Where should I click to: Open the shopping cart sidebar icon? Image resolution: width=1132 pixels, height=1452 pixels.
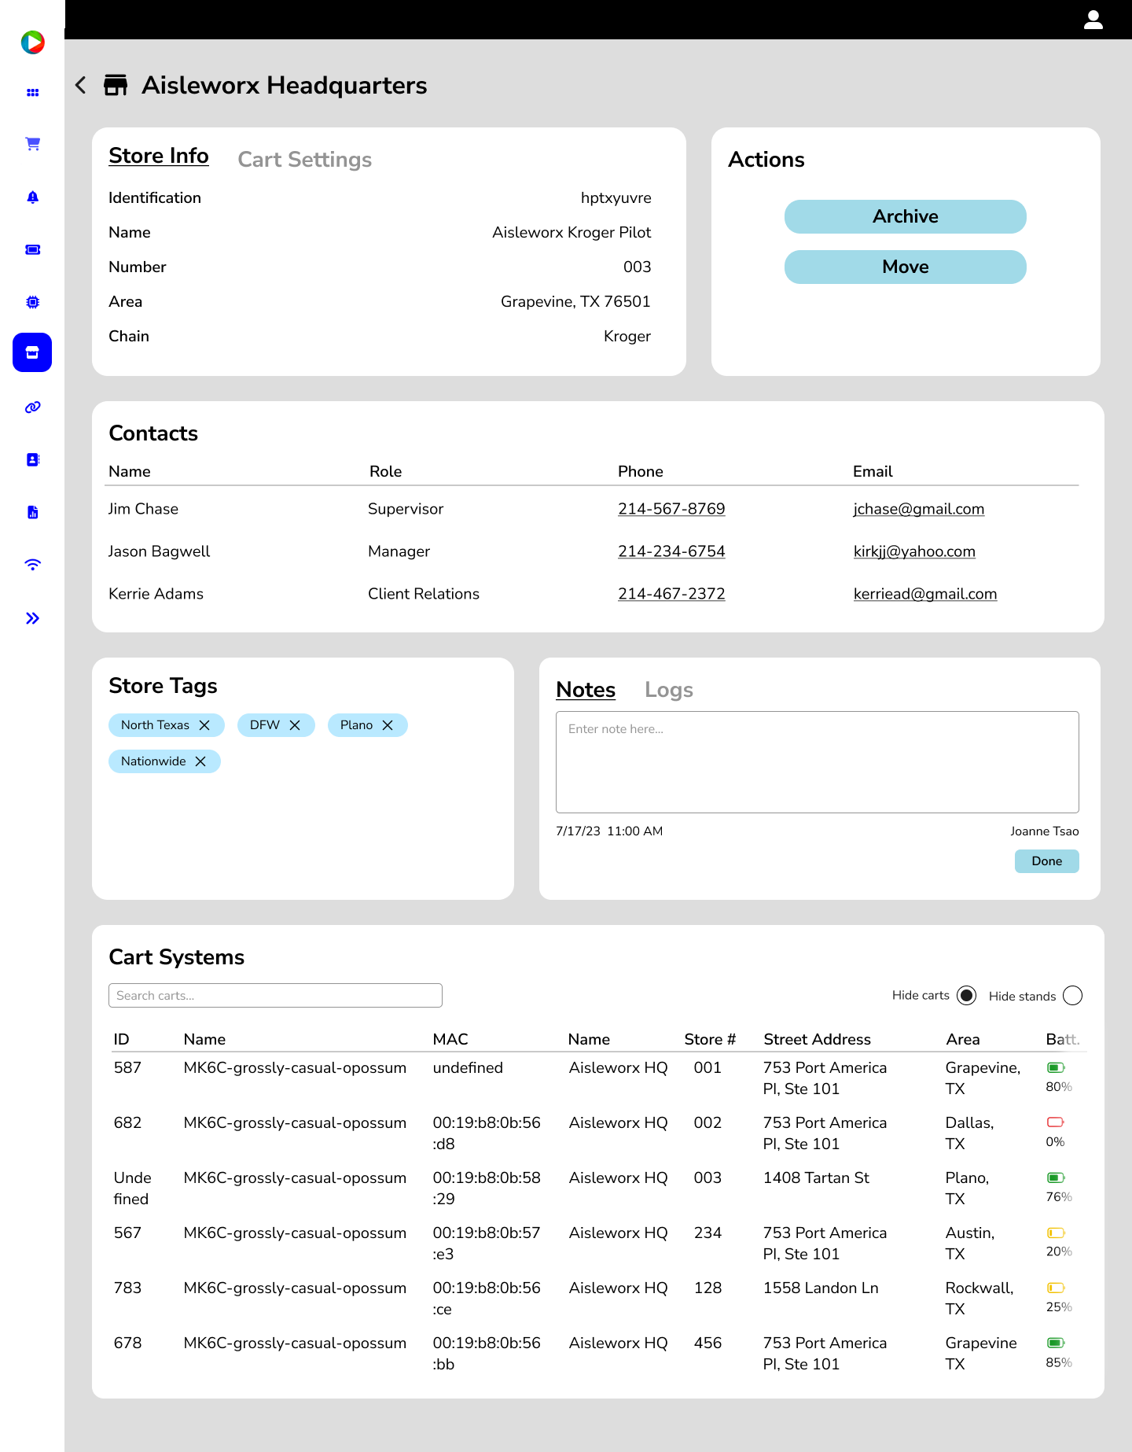coord(32,144)
